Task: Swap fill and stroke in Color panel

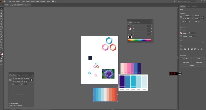Action: pyautogui.click(x=130, y=25)
